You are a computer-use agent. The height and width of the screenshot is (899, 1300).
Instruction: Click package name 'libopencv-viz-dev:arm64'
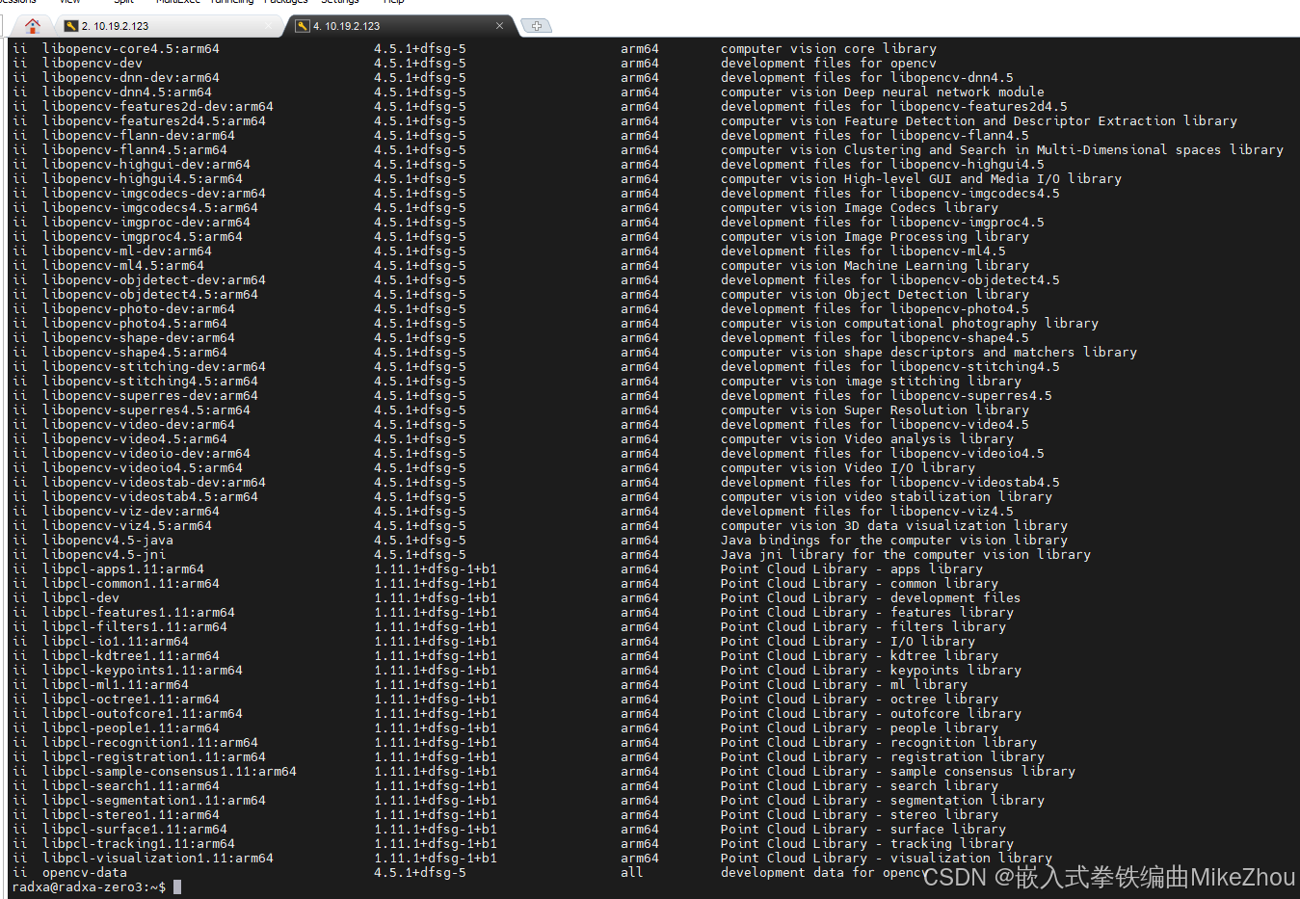coord(131,511)
